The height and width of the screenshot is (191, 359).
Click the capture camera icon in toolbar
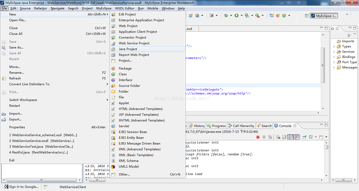click(212, 15)
